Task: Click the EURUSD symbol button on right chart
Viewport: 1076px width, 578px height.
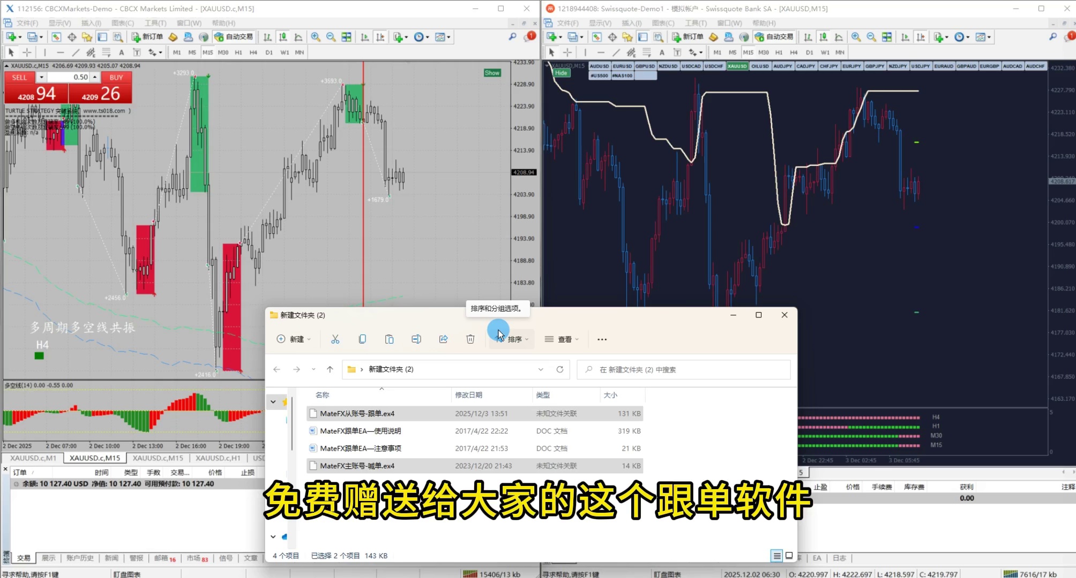Action: pyautogui.click(x=622, y=66)
